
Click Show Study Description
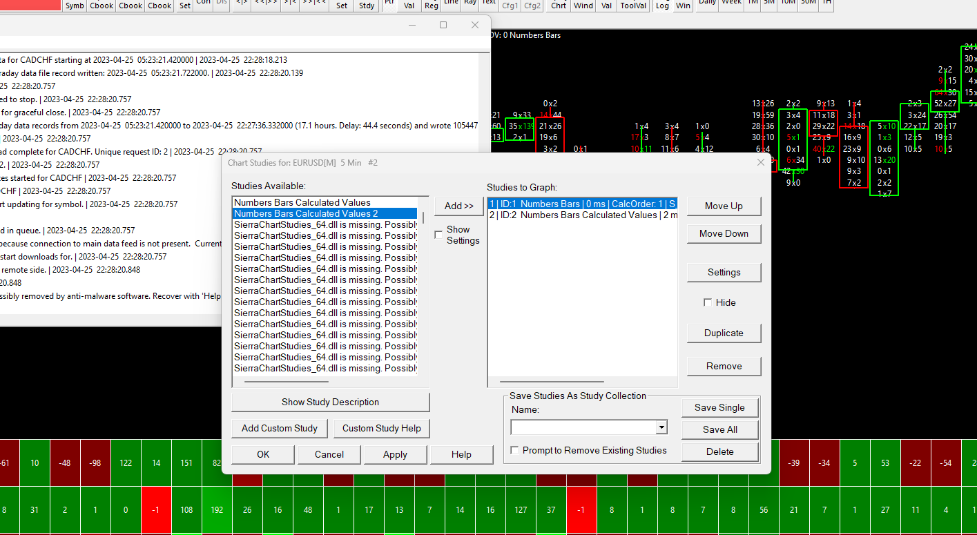(330, 402)
